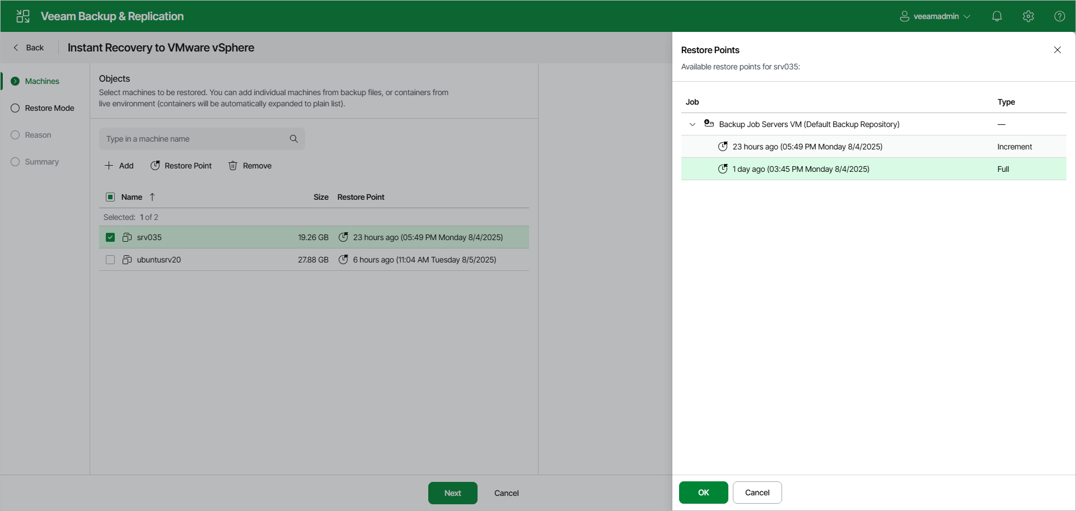Select the 23 hours ago Increment restore point
The height and width of the screenshot is (511, 1076).
click(x=873, y=147)
